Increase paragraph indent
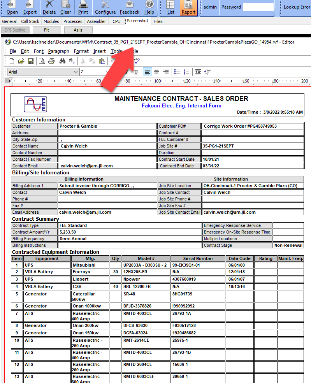The image size is (311, 383). click(198, 72)
